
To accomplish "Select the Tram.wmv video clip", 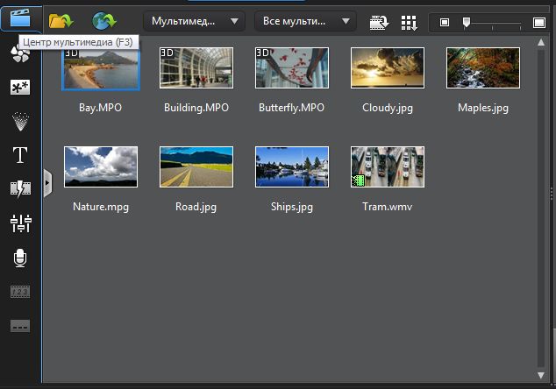I will (x=387, y=166).
